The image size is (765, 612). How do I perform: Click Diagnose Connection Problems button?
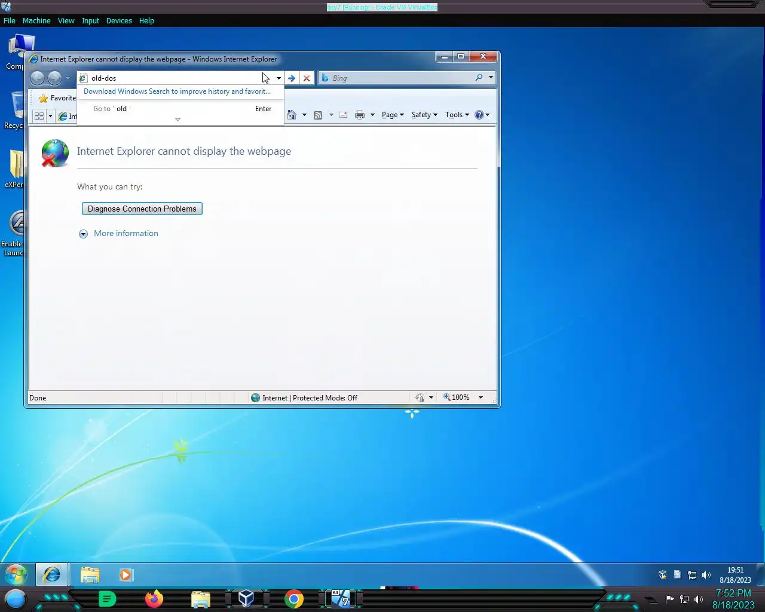[x=142, y=209]
